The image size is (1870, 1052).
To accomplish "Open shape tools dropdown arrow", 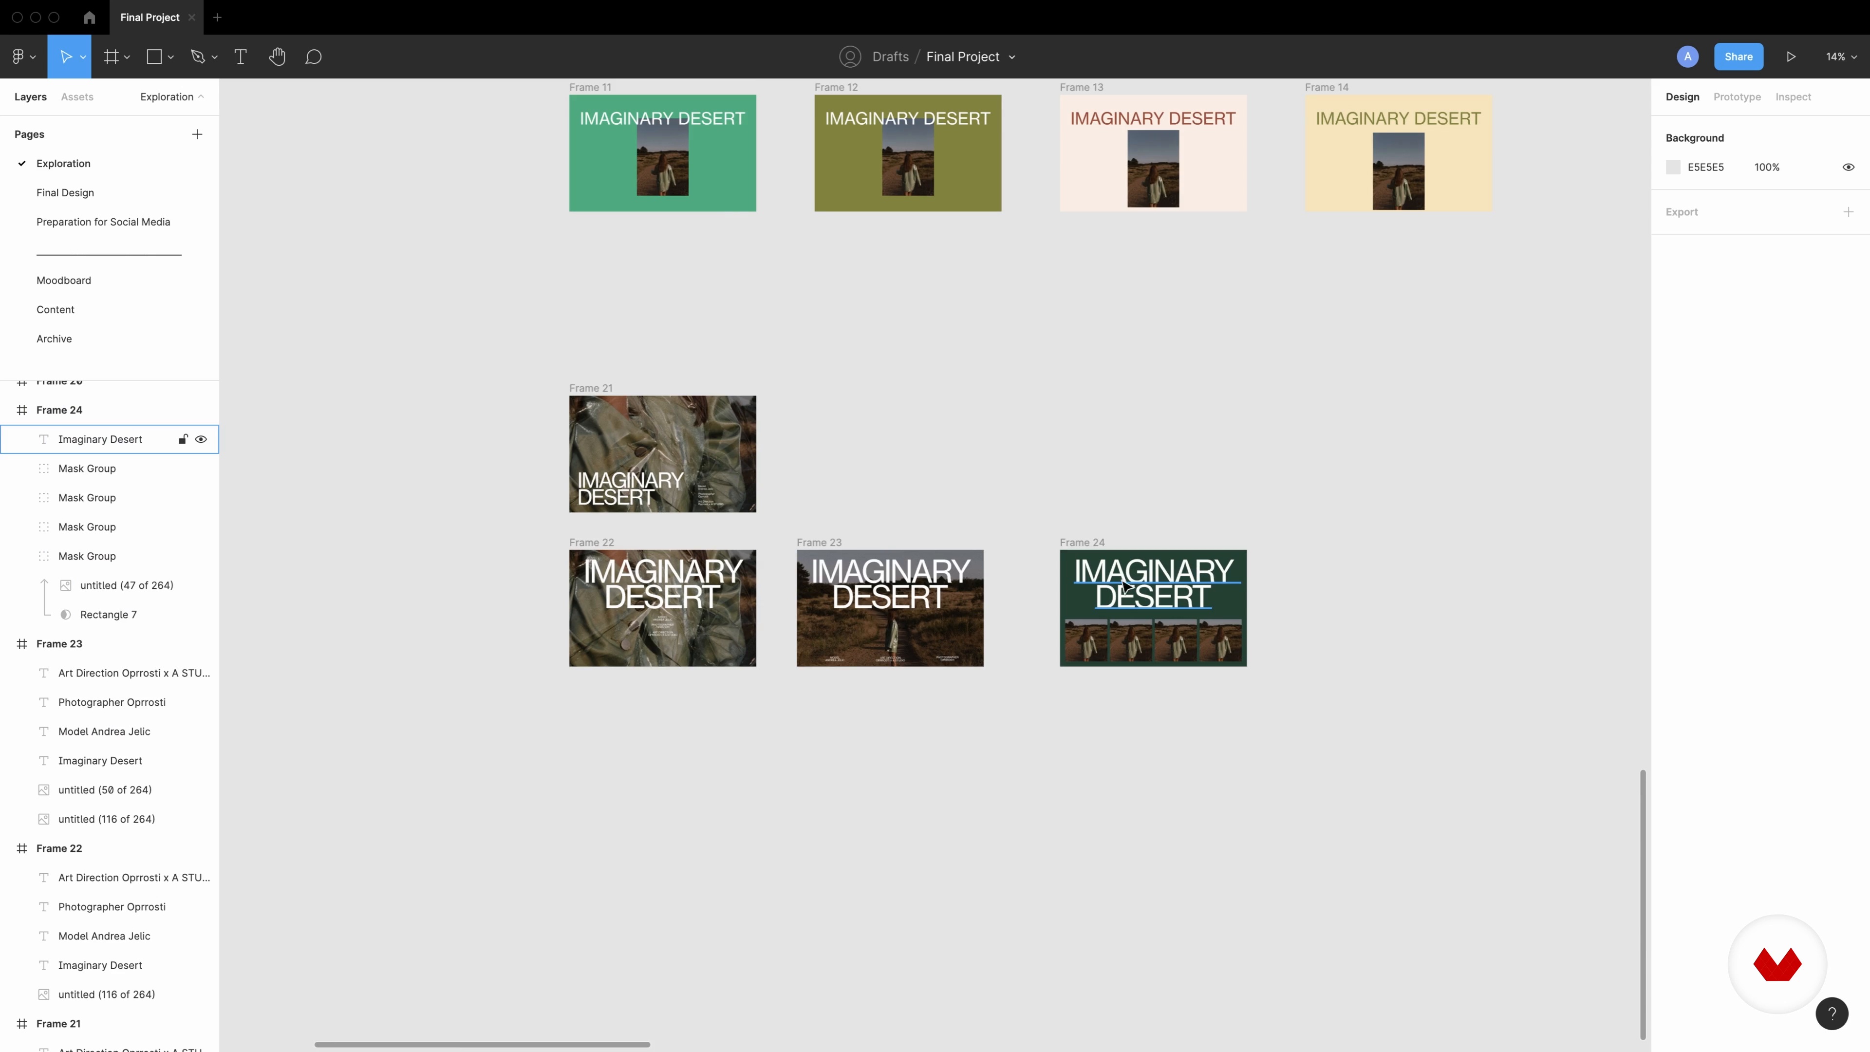I will 170,57.
